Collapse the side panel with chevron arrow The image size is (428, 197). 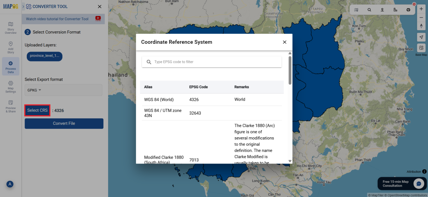point(23,6)
